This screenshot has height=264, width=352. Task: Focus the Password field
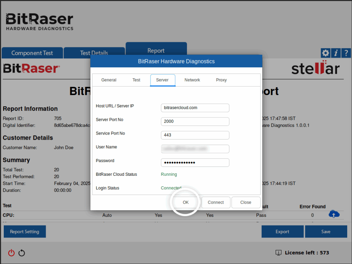pos(195,162)
